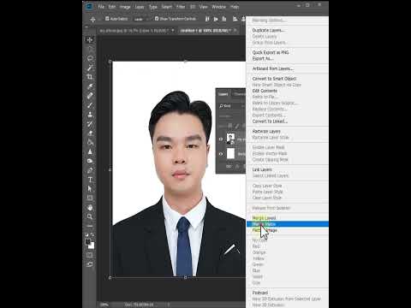Hide the top portrait layer eye icon
This screenshot has width=411, height=308.
click(221, 139)
